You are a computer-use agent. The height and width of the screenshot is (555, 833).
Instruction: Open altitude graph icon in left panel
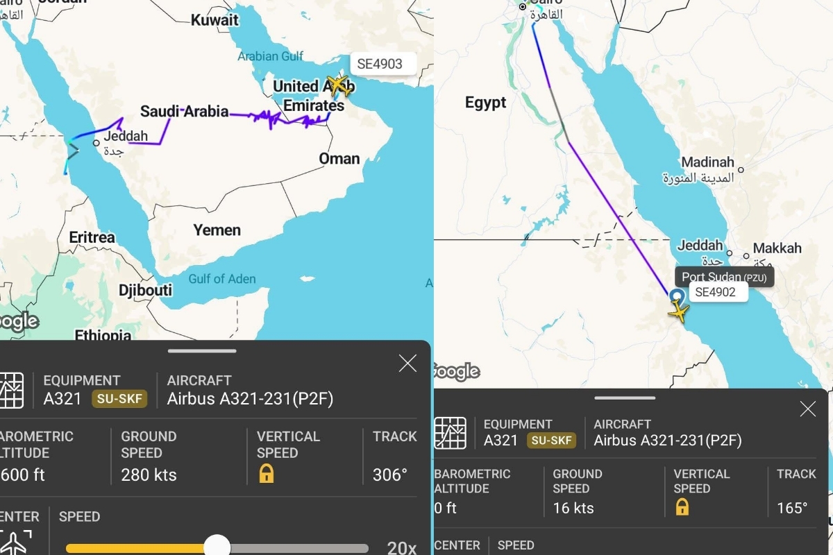[x=11, y=391]
